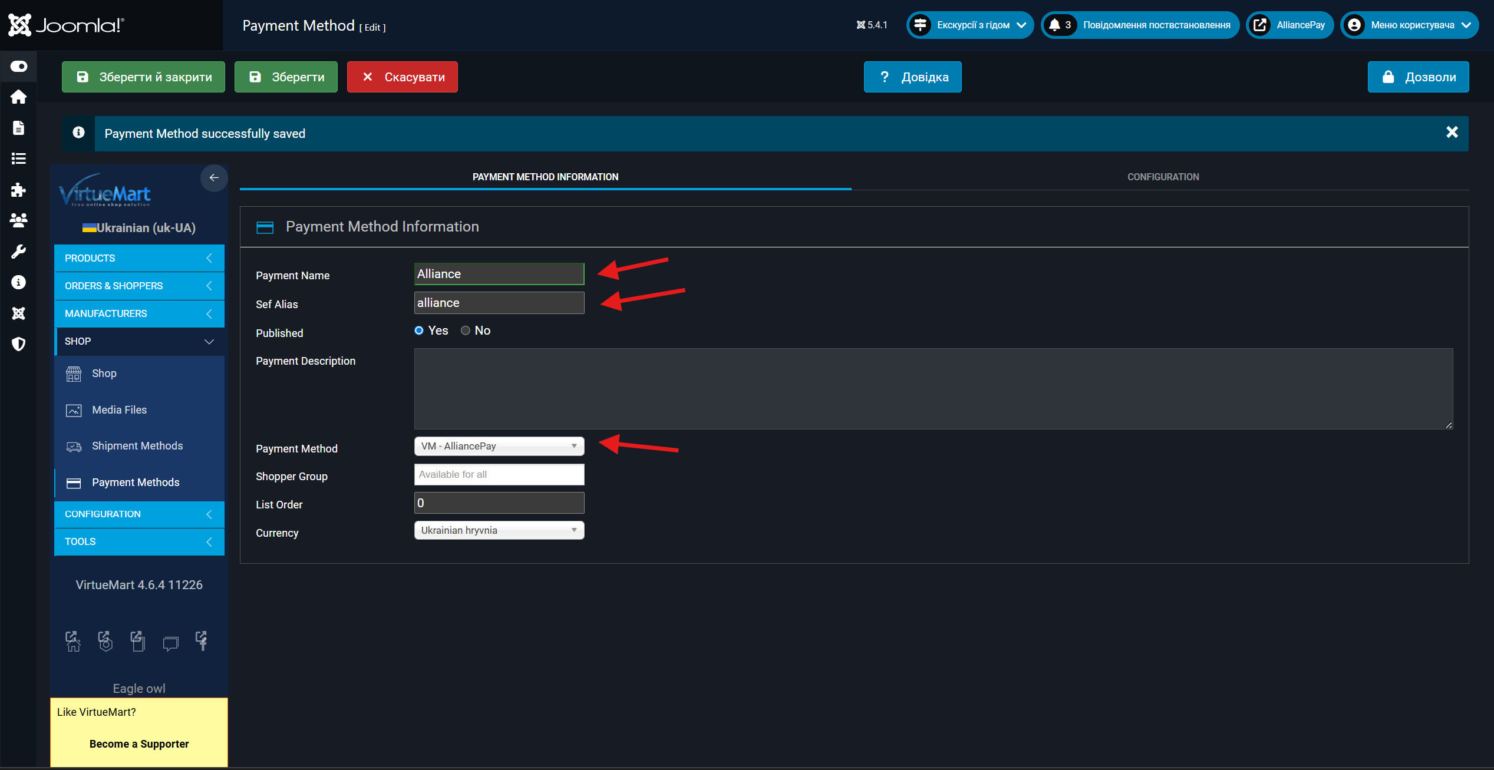Open the wrench System icon
Screen dimensions: 1494x770
(18, 252)
